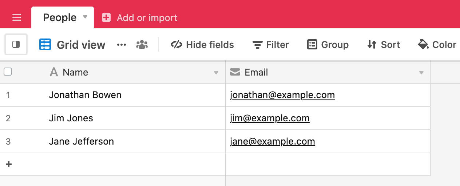Toggle the views sidebar panel icon
Screen dimensions: 460x186
click(x=16, y=44)
